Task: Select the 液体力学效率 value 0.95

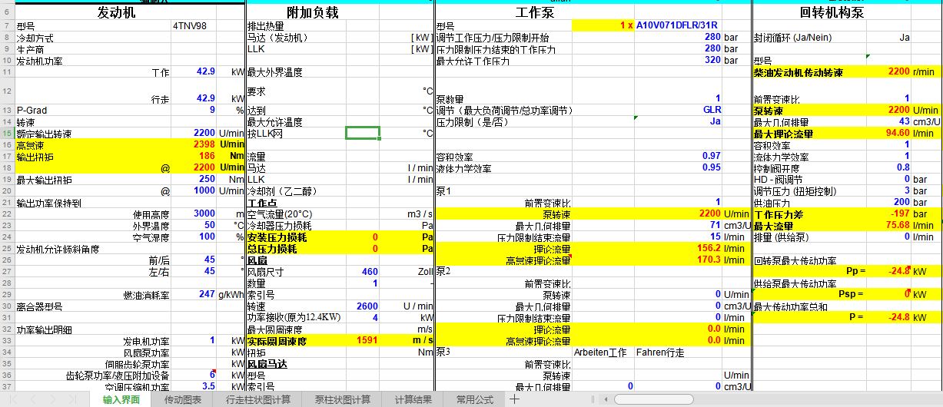Action: [678, 167]
